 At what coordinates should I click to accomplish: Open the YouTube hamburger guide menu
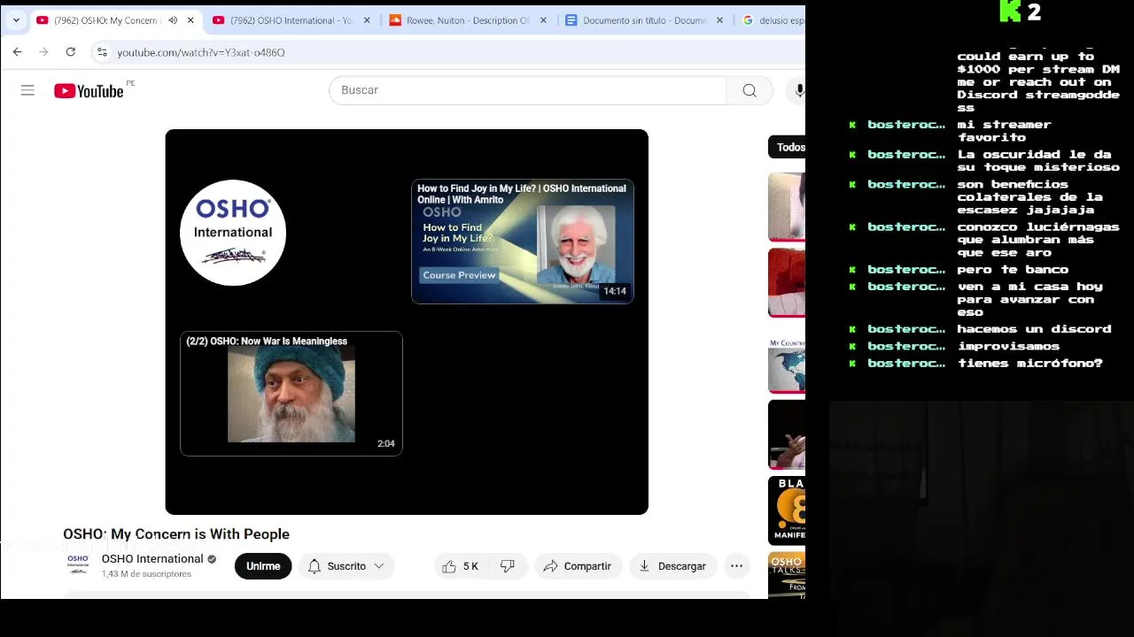coord(27,90)
